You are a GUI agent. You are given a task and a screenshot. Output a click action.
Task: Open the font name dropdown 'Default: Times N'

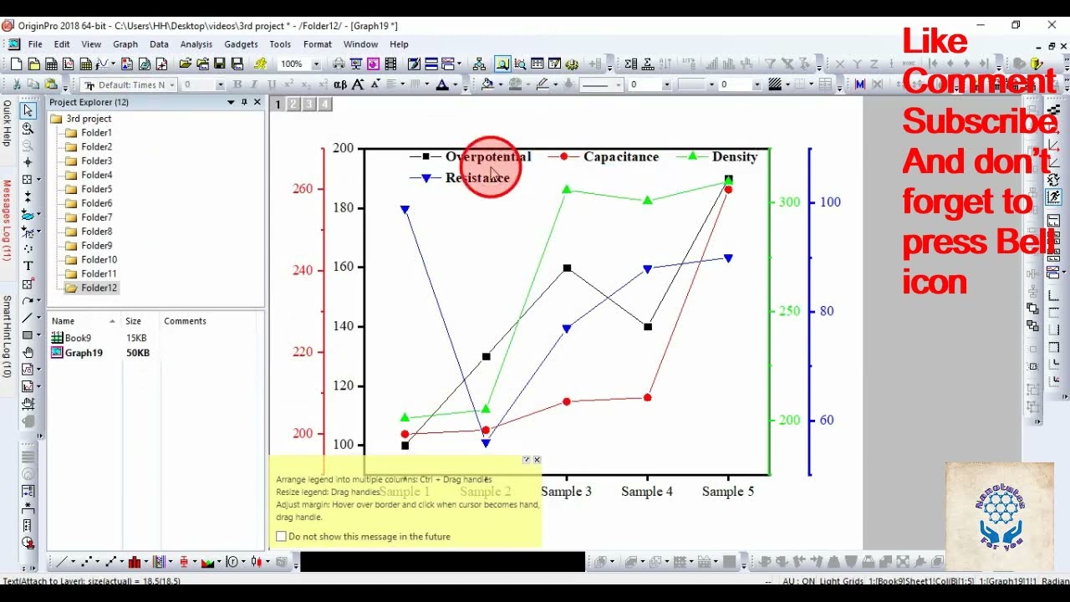[x=172, y=84]
